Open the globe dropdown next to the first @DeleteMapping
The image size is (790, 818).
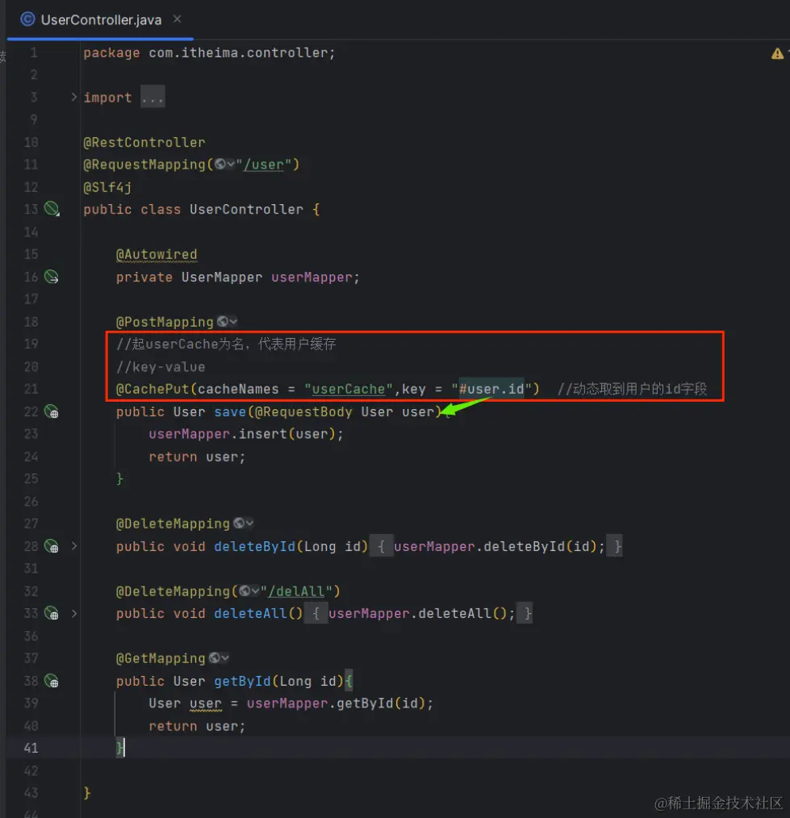244,524
